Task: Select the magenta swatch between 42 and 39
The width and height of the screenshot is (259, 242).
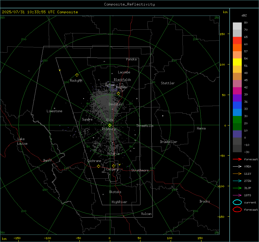Action: pyautogui.click(x=237, y=91)
